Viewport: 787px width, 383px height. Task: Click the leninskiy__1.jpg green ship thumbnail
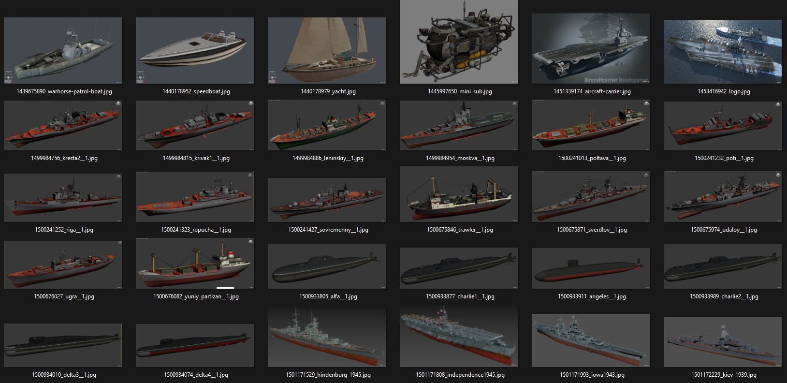[x=327, y=125]
